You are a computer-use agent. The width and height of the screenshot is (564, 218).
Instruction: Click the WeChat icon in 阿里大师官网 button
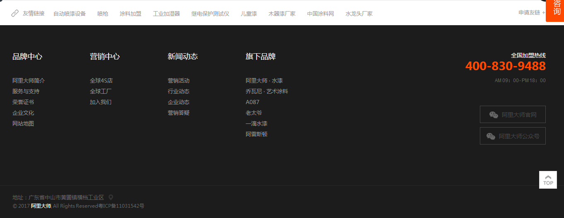(x=494, y=115)
